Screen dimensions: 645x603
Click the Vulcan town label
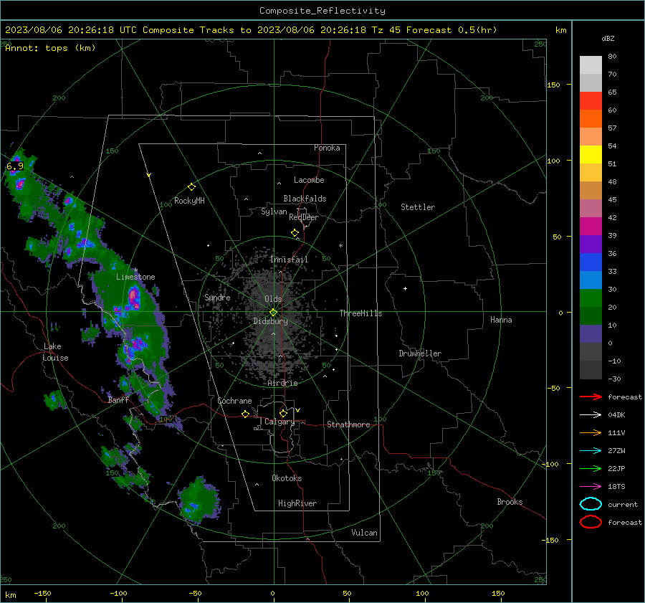364,533
